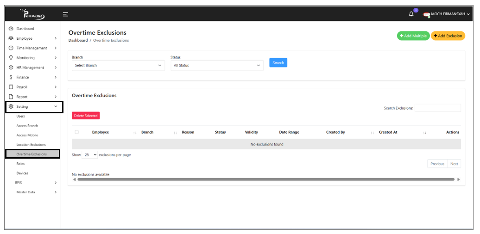This screenshot has width=480, height=234.
Task: Click the Monitoring location pin icon
Action: 11,58
